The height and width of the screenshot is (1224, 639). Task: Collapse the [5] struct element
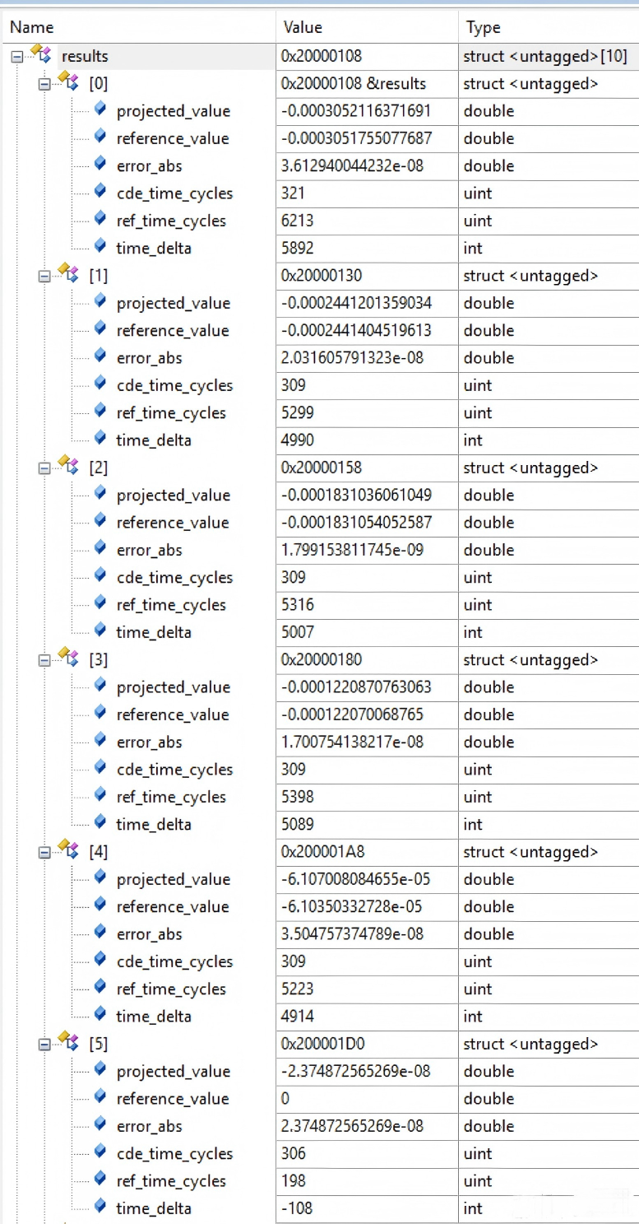pos(44,1045)
